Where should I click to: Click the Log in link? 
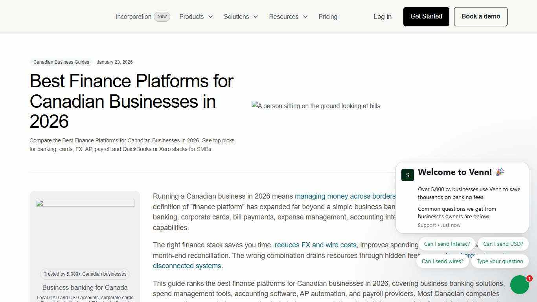(x=383, y=17)
